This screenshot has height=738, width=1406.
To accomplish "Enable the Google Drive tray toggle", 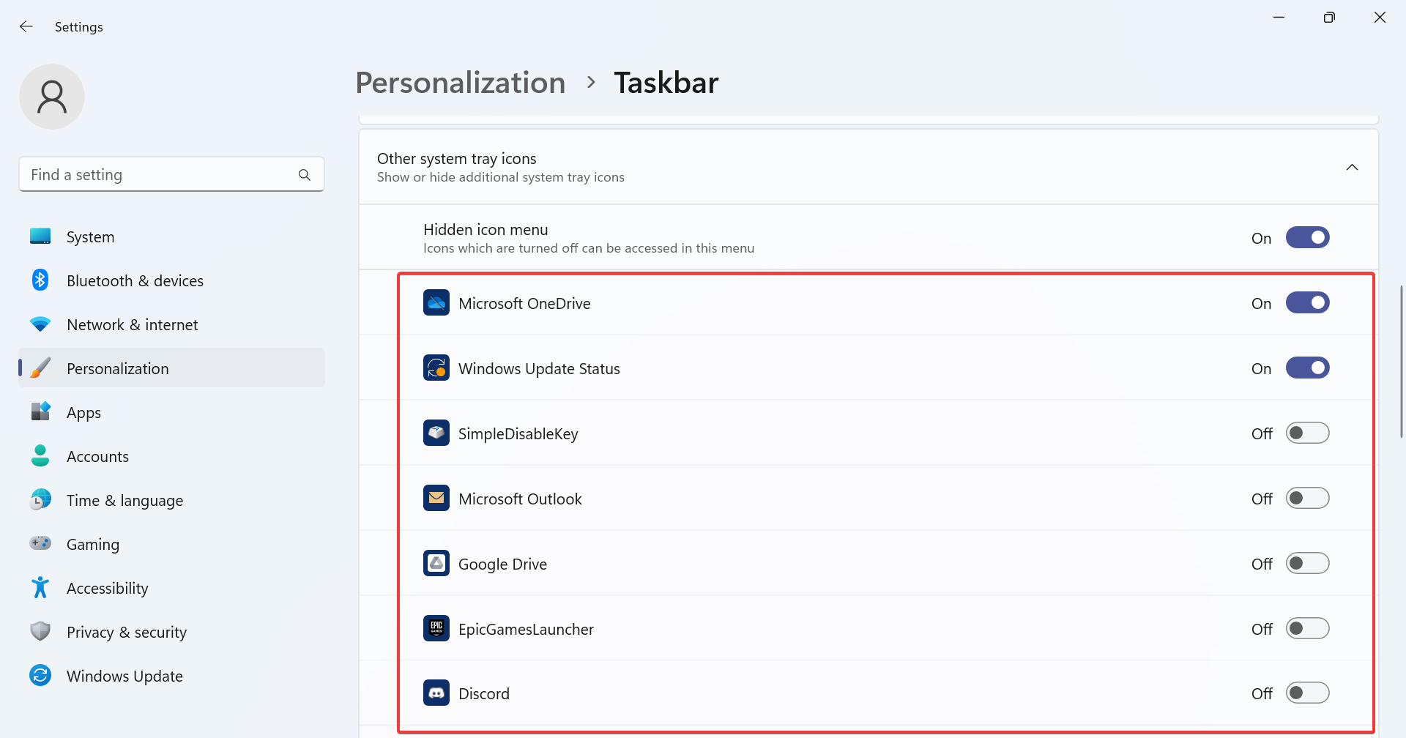I will [x=1308, y=563].
